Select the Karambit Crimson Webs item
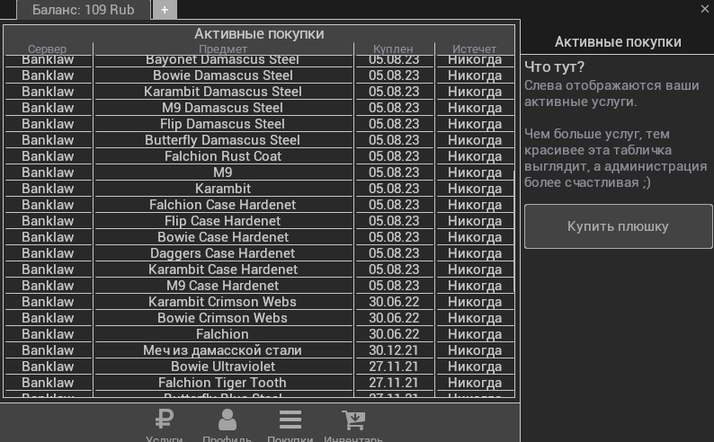714x442 pixels. click(x=223, y=301)
